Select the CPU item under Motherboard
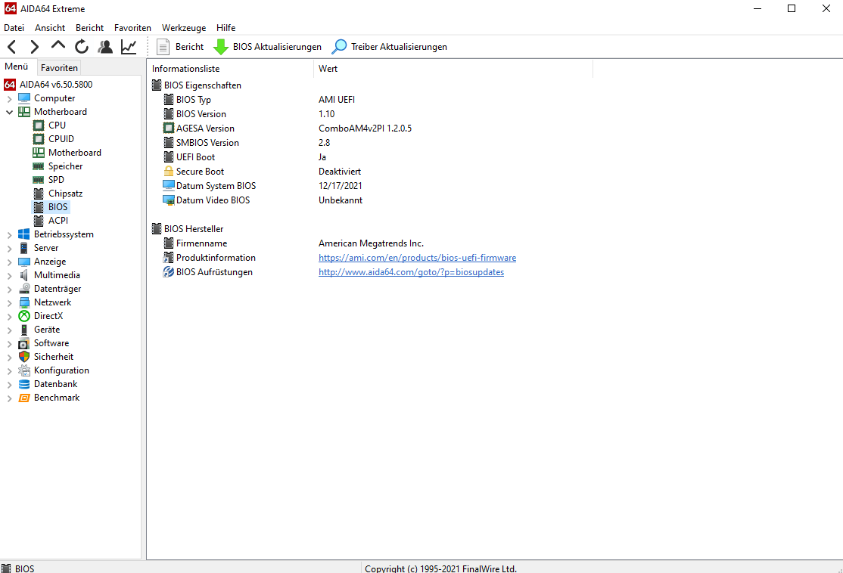 pos(49,125)
